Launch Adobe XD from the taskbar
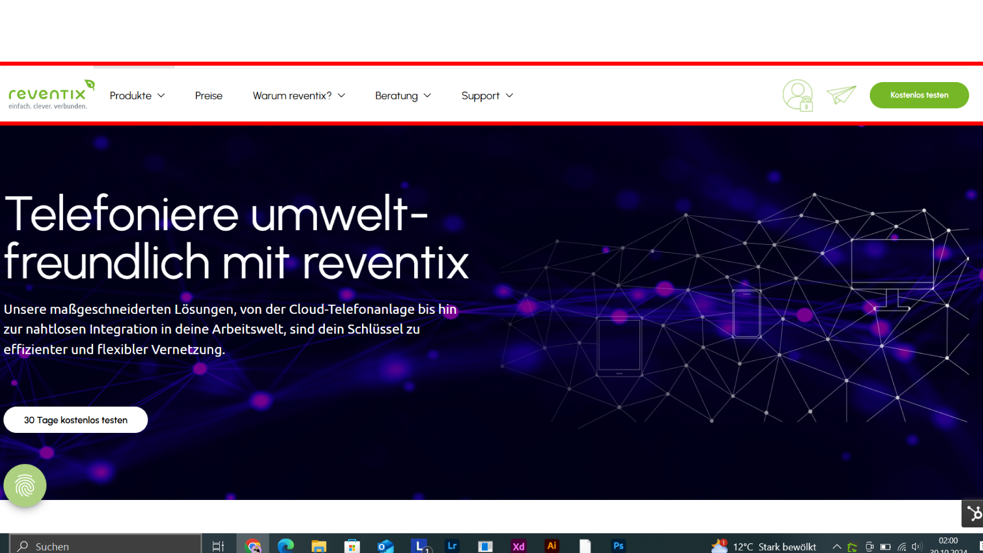Viewport: 983px width, 553px height. pyautogui.click(x=518, y=546)
